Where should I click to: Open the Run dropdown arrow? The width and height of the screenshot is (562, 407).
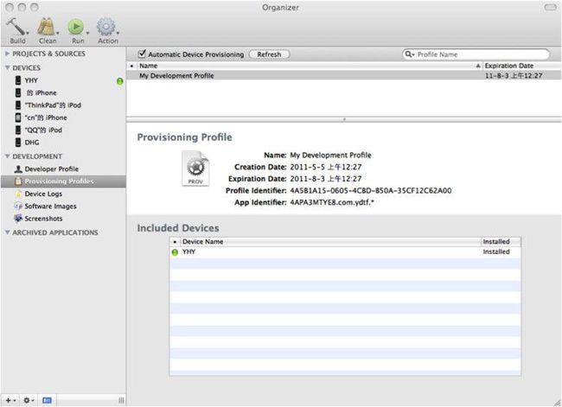point(87,33)
